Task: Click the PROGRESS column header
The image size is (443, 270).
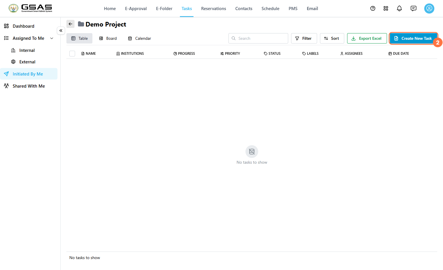Action: [184, 54]
